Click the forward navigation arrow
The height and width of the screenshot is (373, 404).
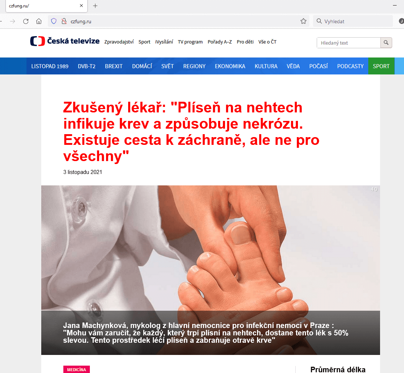pos(13,21)
